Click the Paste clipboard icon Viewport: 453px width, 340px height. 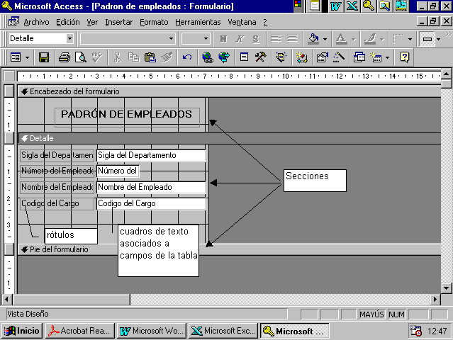tap(150, 57)
